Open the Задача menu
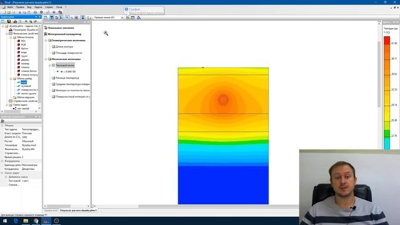This screenshot has height=225, width=400. 38,7
